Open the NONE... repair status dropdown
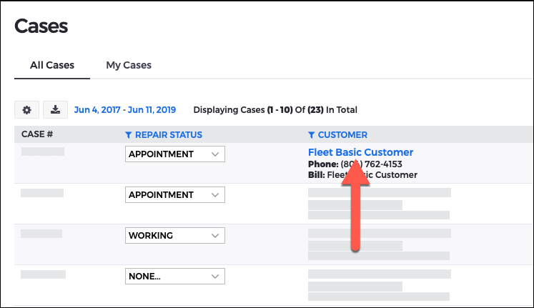 (175, 276)
